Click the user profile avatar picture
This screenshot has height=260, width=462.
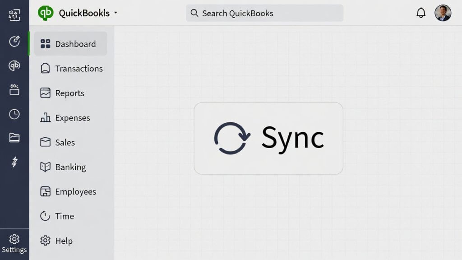443,13
